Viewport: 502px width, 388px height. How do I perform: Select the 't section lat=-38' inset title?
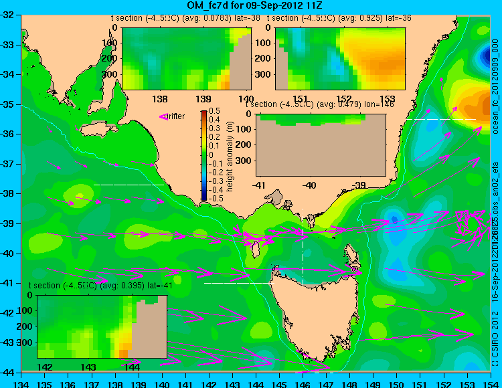coord(185,18)
